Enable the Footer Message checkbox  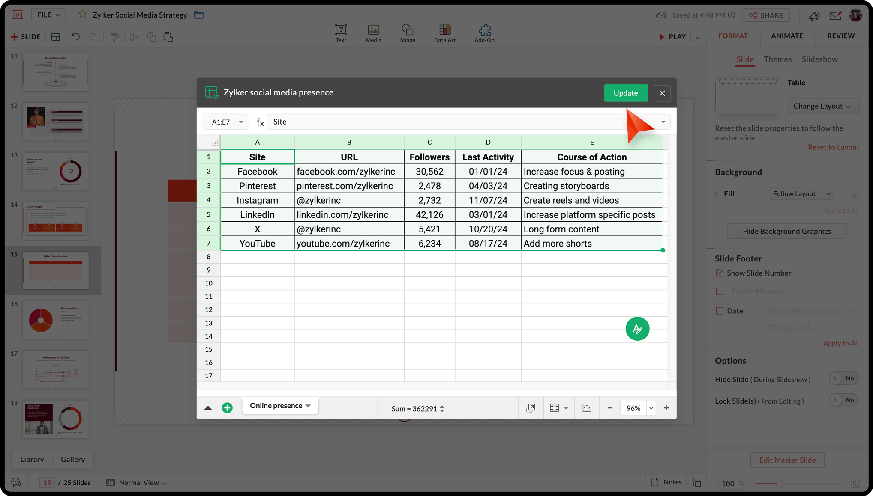pos(720,291)
